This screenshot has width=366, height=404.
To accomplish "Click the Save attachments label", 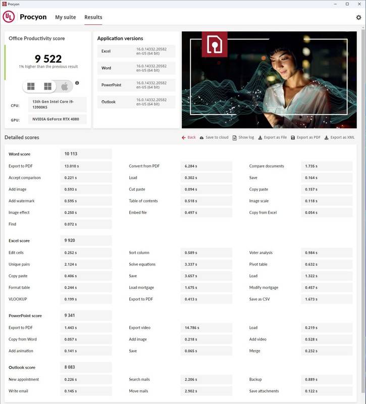I will [x=264, y=391].
